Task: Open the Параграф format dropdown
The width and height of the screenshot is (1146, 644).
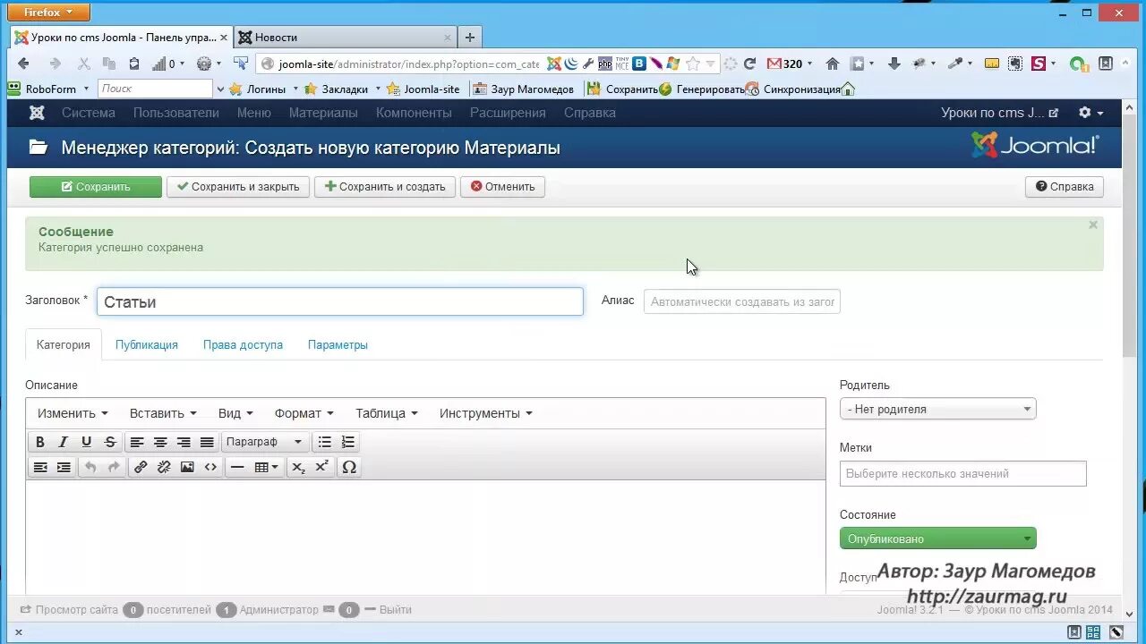Action: tap(264, 442)
